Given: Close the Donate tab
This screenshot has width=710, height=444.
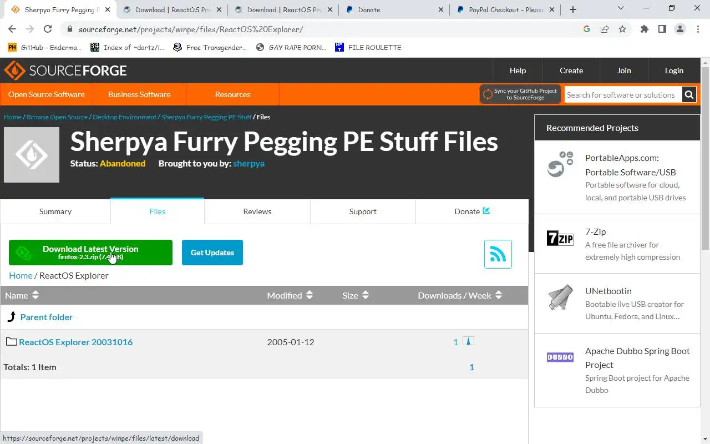Looking at the screenshot, I should click(x=441, y=9).
